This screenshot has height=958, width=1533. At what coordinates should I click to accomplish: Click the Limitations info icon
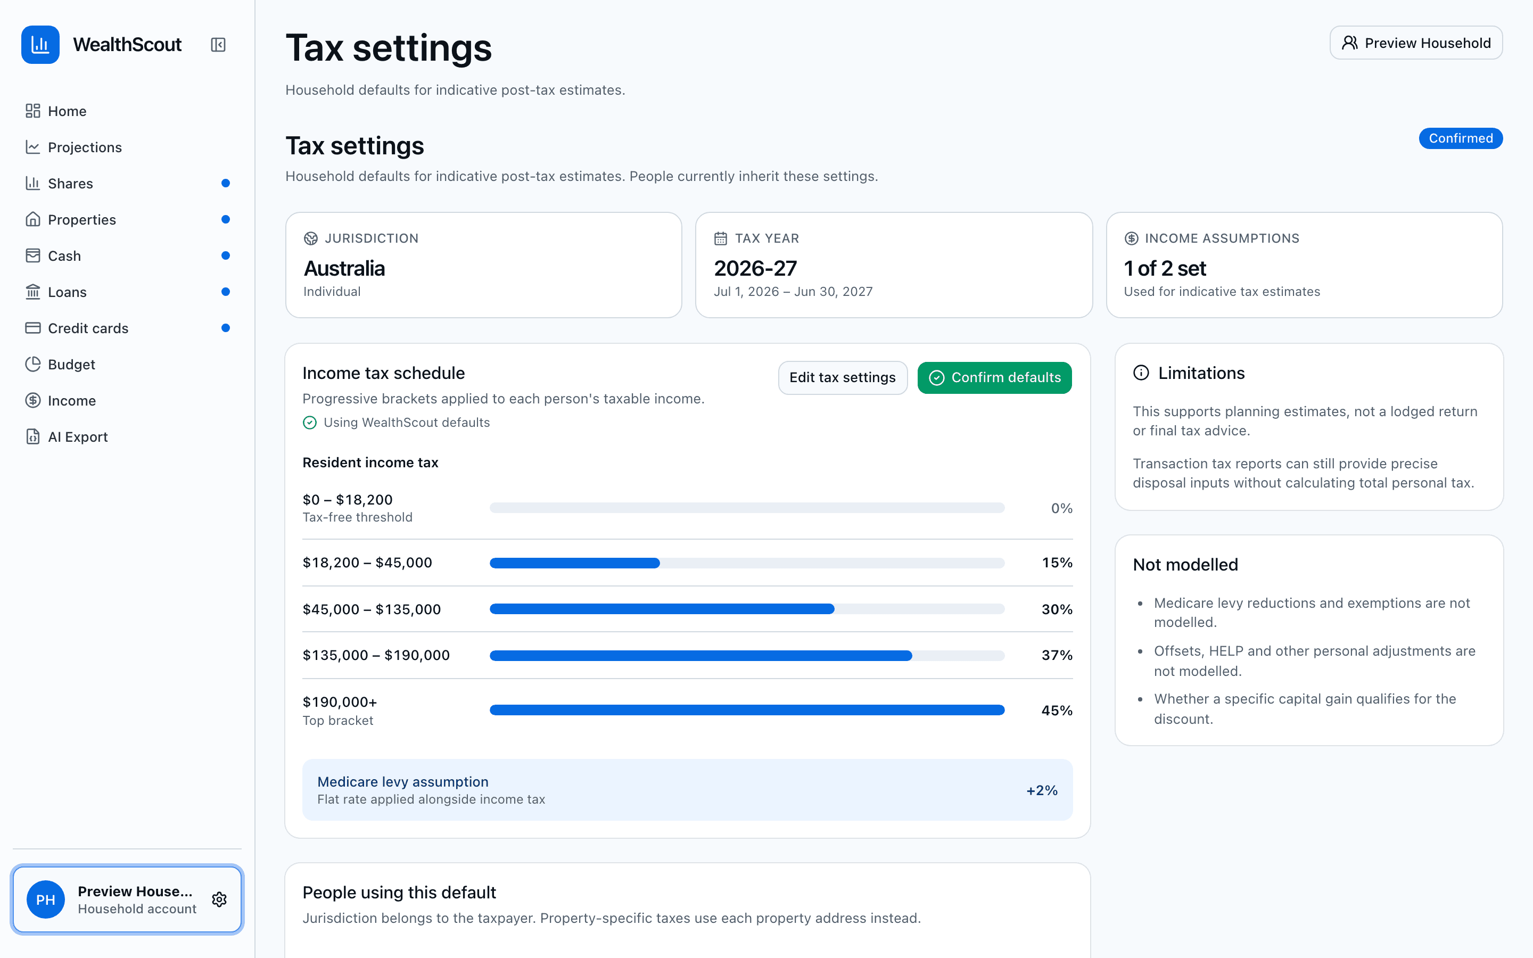tap(1141, 373)
